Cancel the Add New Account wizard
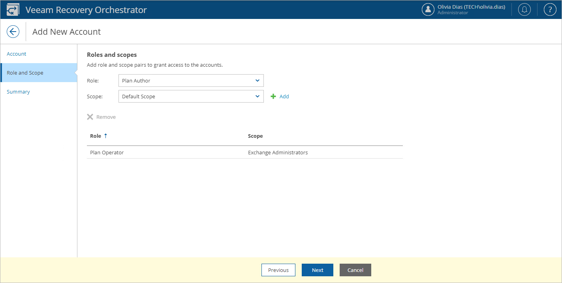 (x=355, y=270)
